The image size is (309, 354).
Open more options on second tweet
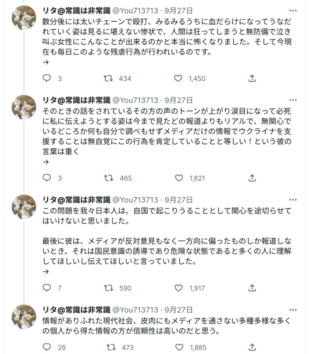(293, 100)
